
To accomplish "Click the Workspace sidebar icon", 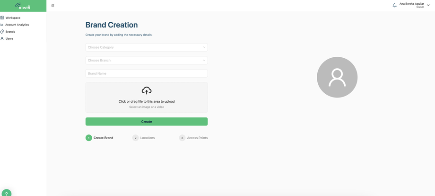I will [2, 18].
